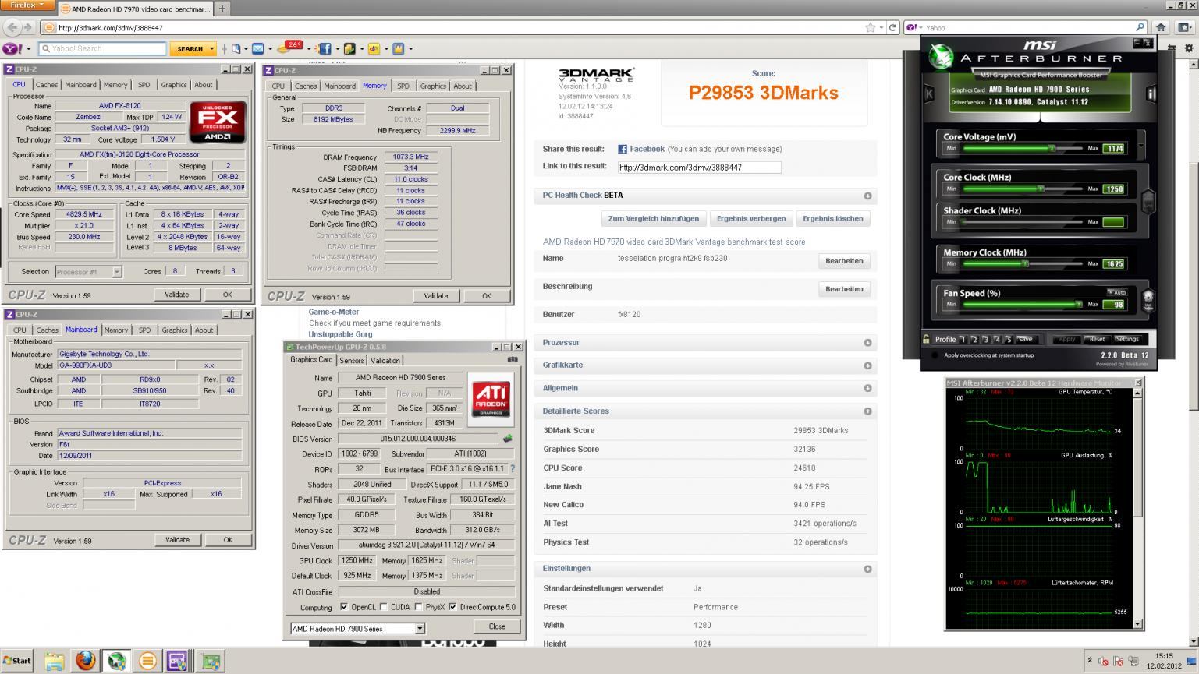
Task: Select Afterburner profile slot 5
Action: (x=1009, y=339)
